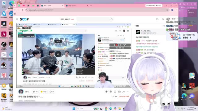Image resolution: width=198 pixels, height=111 pixels.
Task: Close the active SOOP tab
Action: click(x=63, y=6)
